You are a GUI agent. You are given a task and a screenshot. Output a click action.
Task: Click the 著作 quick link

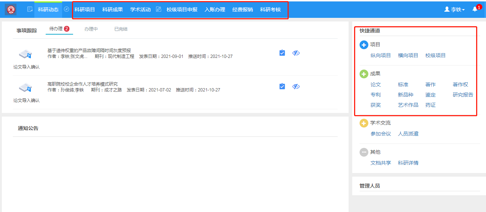pyautogui.click(x=430, y=85)
